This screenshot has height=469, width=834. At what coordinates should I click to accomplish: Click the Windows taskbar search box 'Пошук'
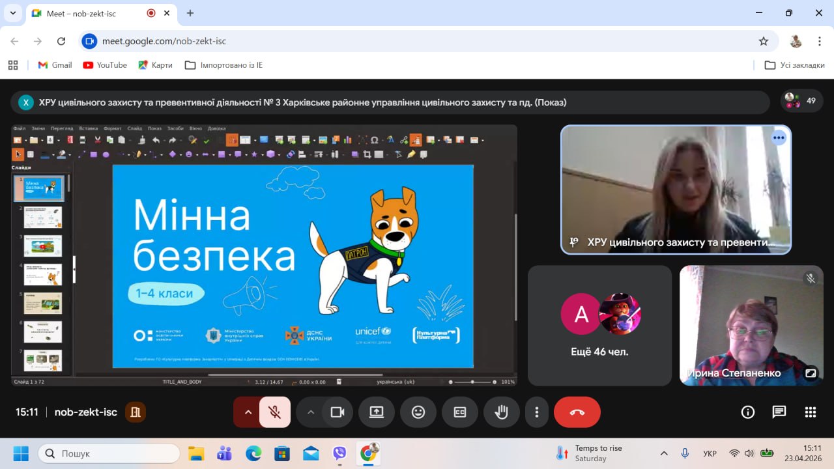[109, 453]
